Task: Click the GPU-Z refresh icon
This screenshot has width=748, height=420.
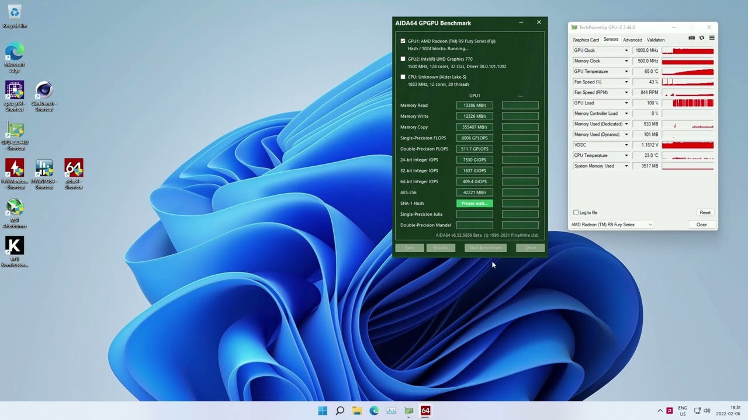Action: point(702,38)
